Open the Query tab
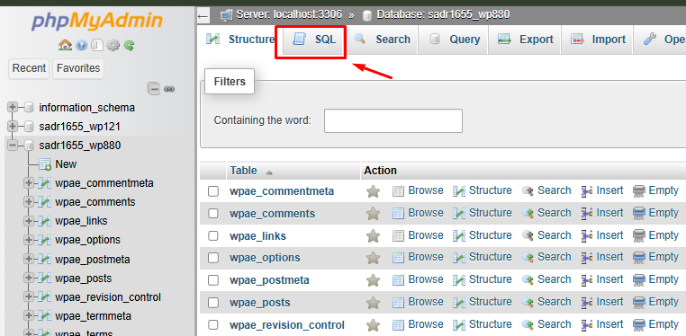The height and width of the screenshot is (336, 686). pyautogui.click(x=454, y=40)
